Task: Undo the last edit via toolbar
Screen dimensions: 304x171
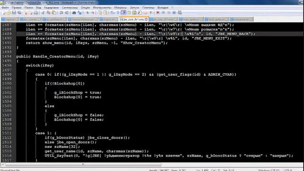Action: click(x=61, y=13)
